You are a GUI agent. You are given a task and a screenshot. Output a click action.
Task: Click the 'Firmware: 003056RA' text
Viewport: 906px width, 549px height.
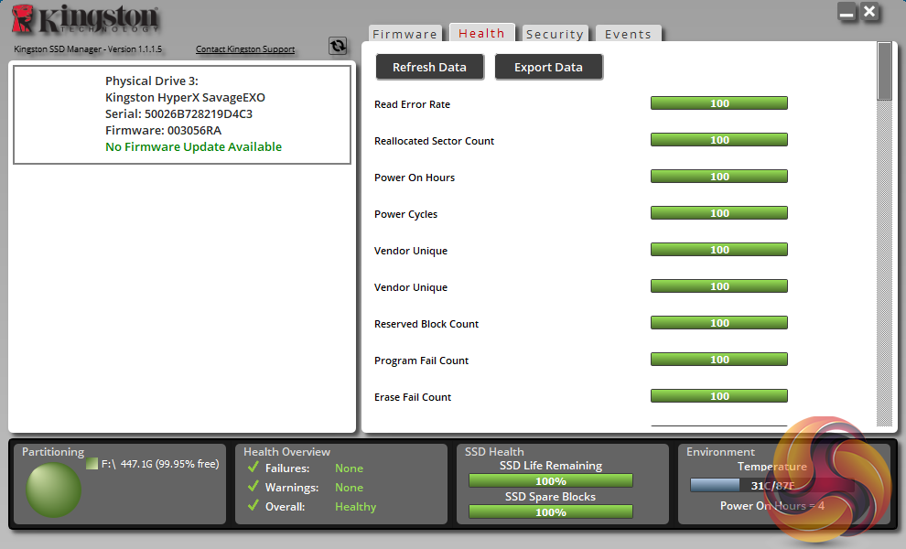coord(163,131)
